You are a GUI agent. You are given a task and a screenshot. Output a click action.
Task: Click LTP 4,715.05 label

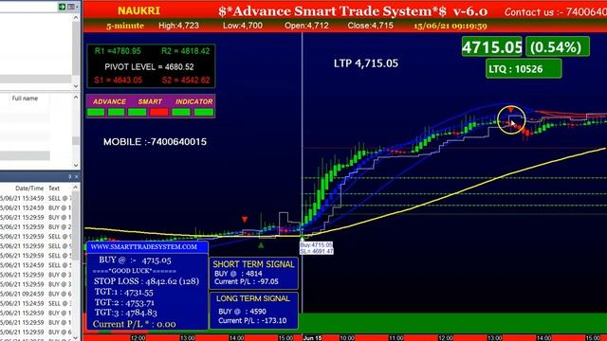(366, 63)
